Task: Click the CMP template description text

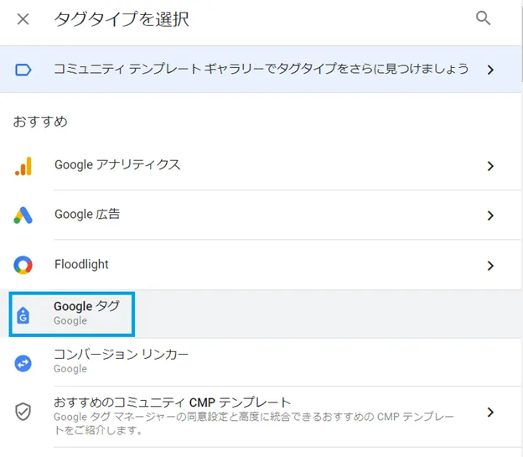Action: pos(253,423)
